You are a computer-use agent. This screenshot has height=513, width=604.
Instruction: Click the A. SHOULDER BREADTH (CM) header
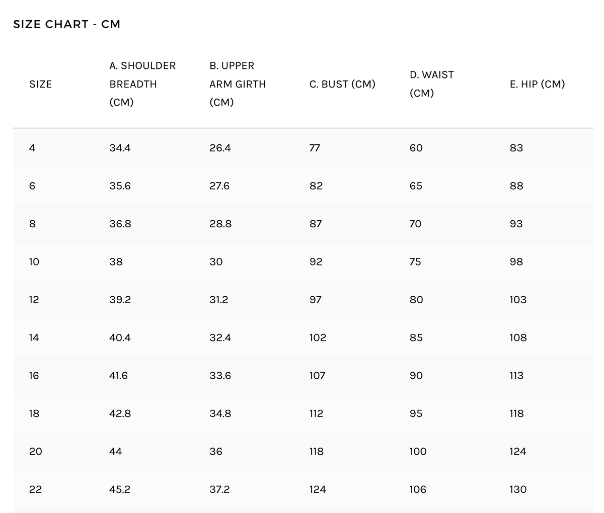coord(142,84)
